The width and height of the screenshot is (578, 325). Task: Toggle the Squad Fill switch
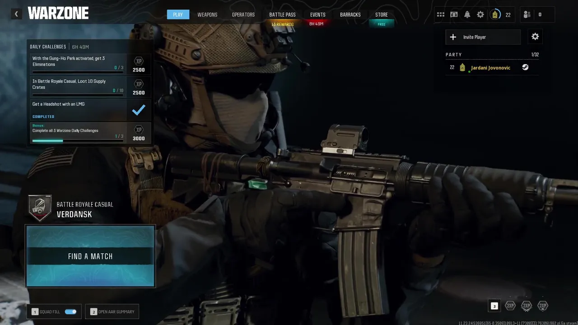[70, 311]
